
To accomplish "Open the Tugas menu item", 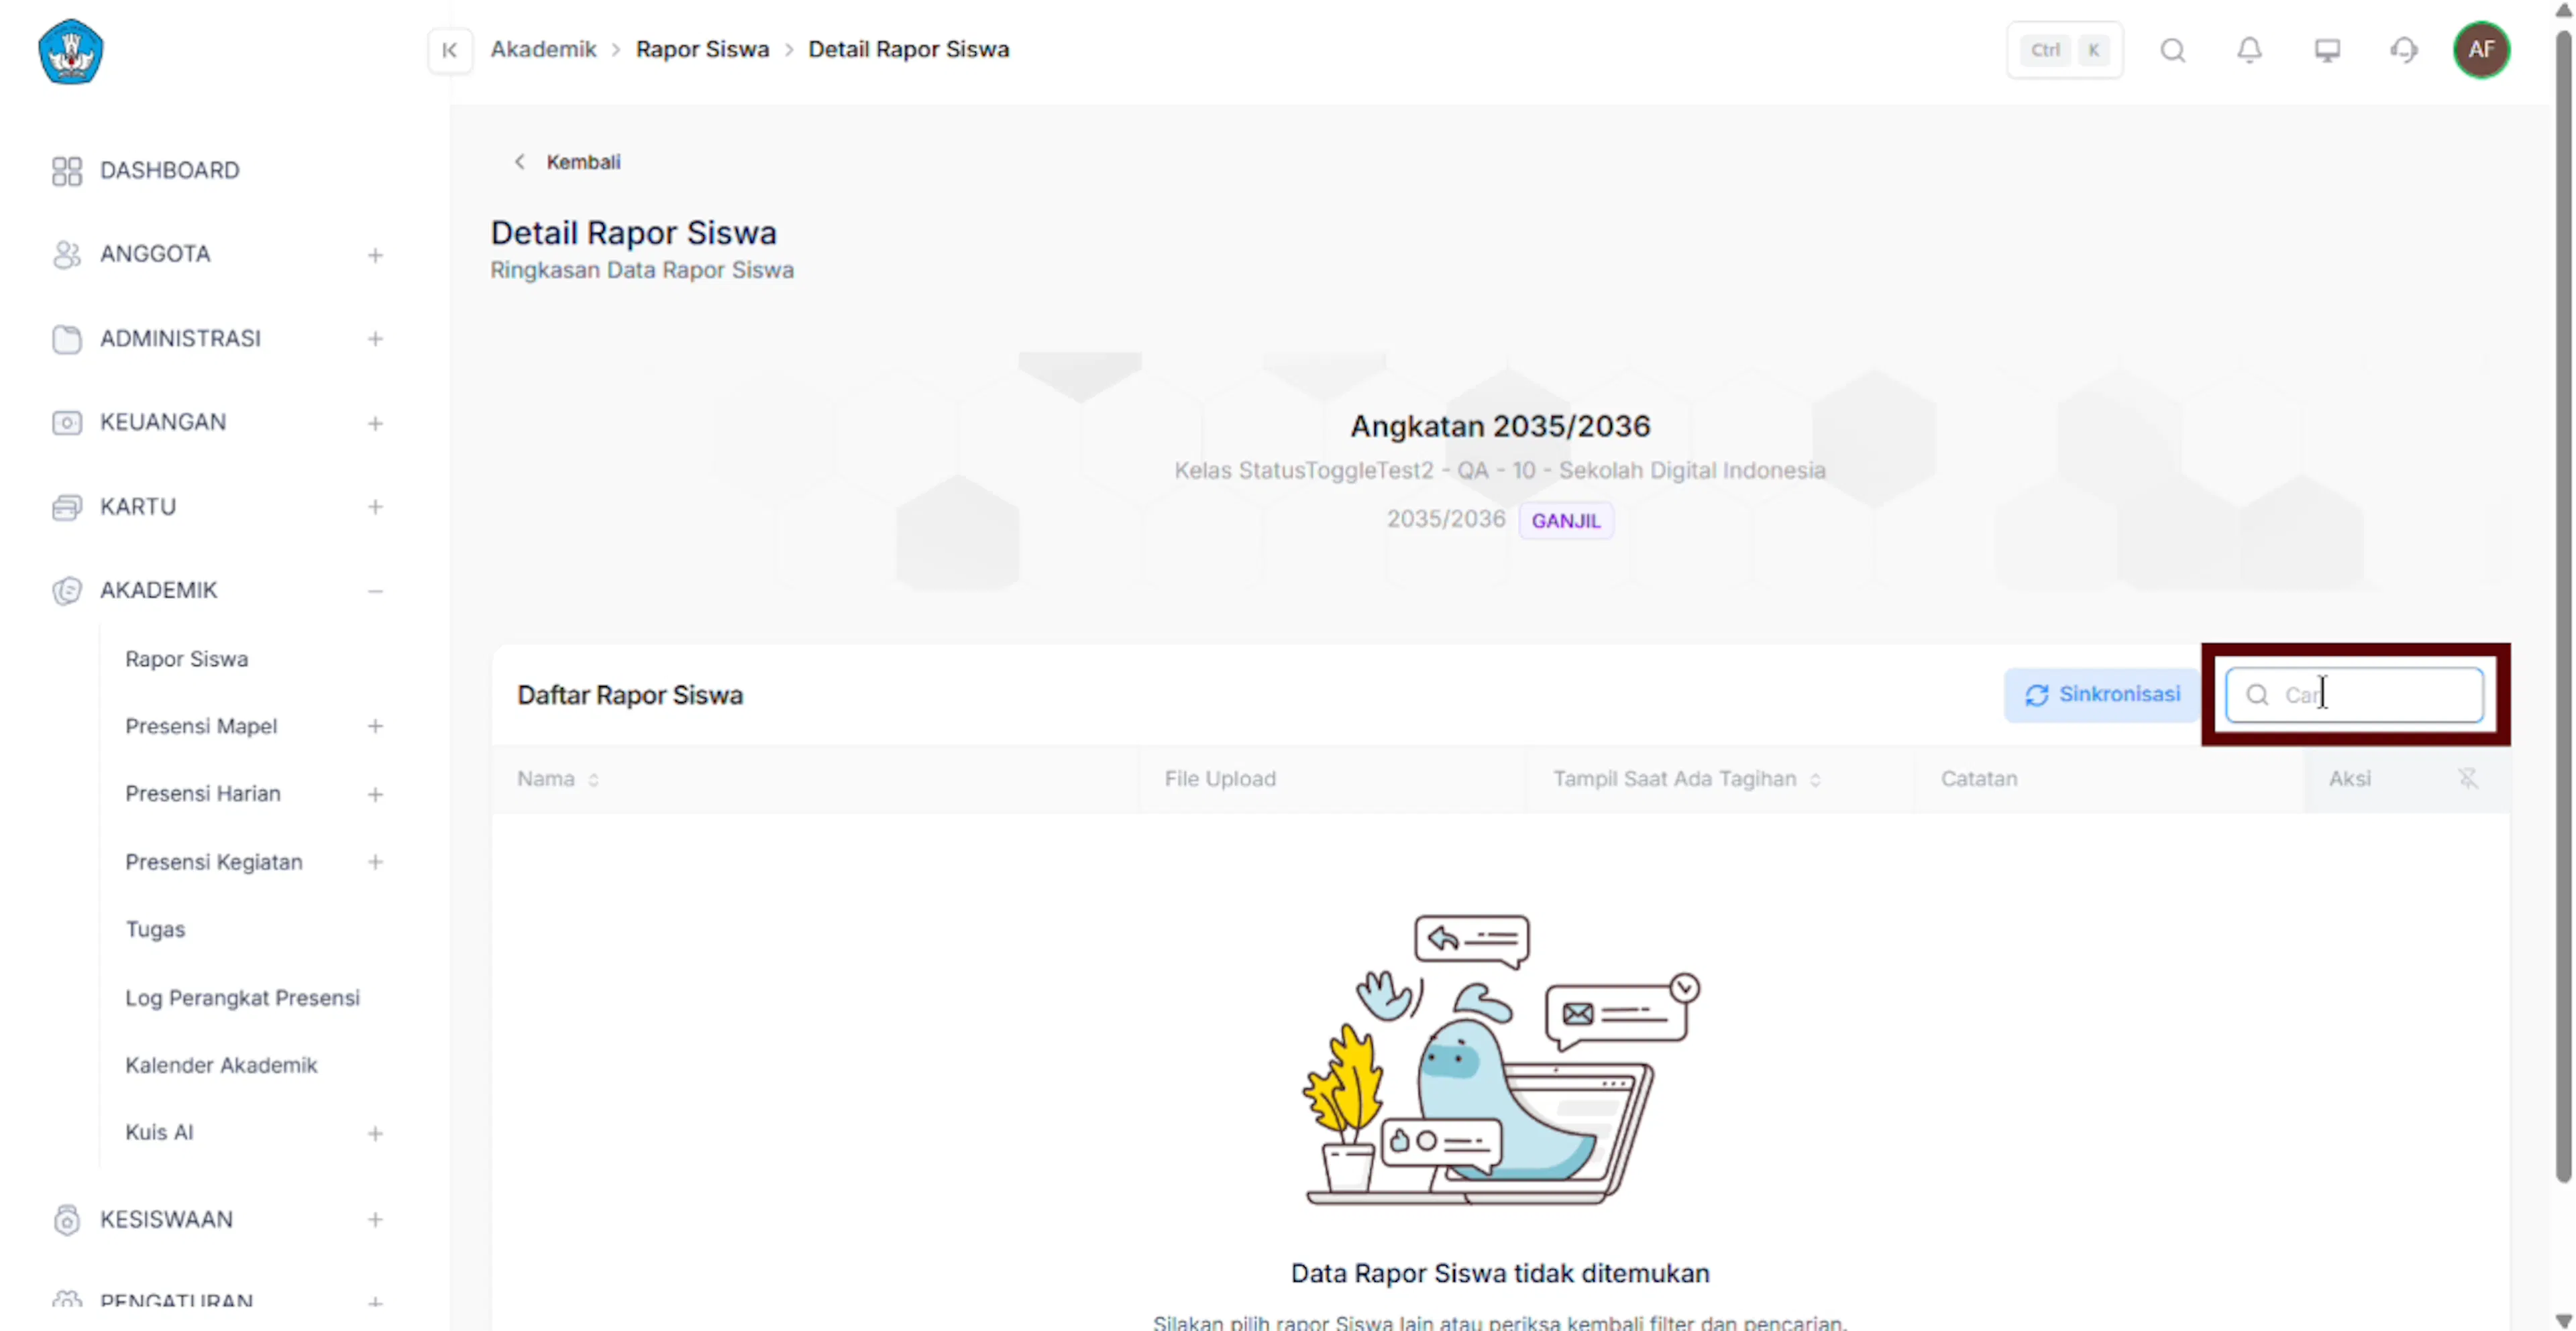I will click(155, 929).
